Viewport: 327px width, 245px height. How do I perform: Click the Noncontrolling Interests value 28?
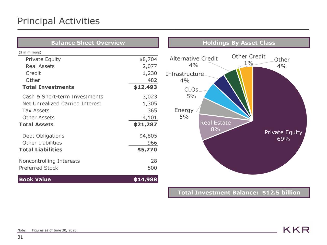pos(154,161)
